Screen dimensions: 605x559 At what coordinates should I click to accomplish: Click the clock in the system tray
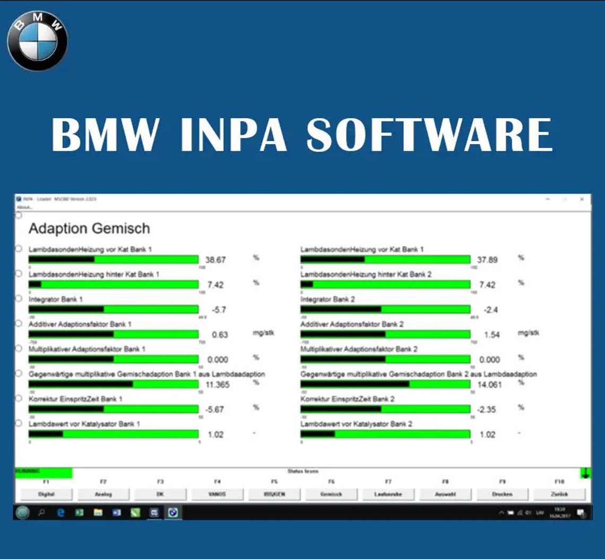pyautogui.click(x=560, y=512)
